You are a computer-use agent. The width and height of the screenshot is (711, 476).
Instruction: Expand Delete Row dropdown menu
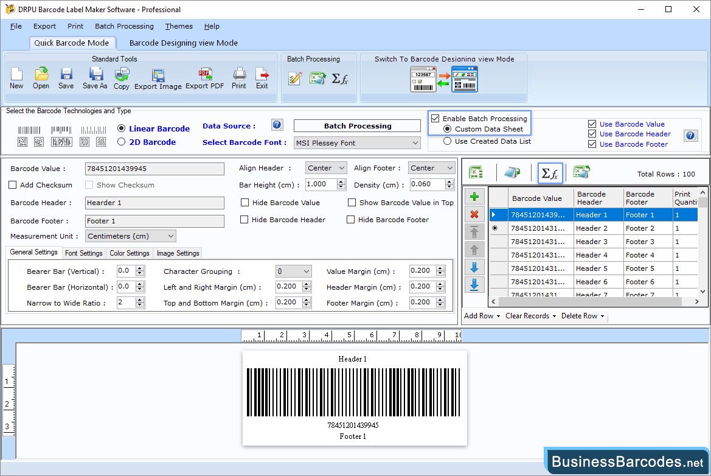click(583, 316)
